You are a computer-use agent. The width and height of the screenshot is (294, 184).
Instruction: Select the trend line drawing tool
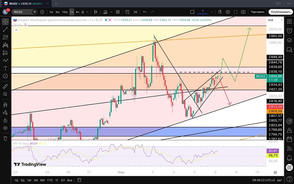[5, 29]
